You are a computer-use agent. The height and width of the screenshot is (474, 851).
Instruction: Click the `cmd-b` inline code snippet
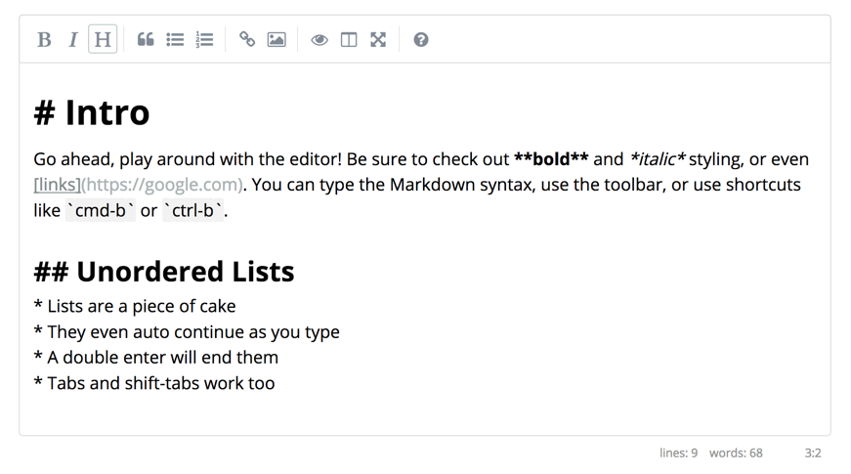(101, 210)
